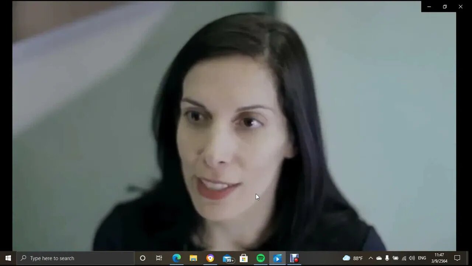Image resolution: width=472 pixels, height=266 pixels.
Task: Open the battery status tray icon
Action: click(395, 258)
